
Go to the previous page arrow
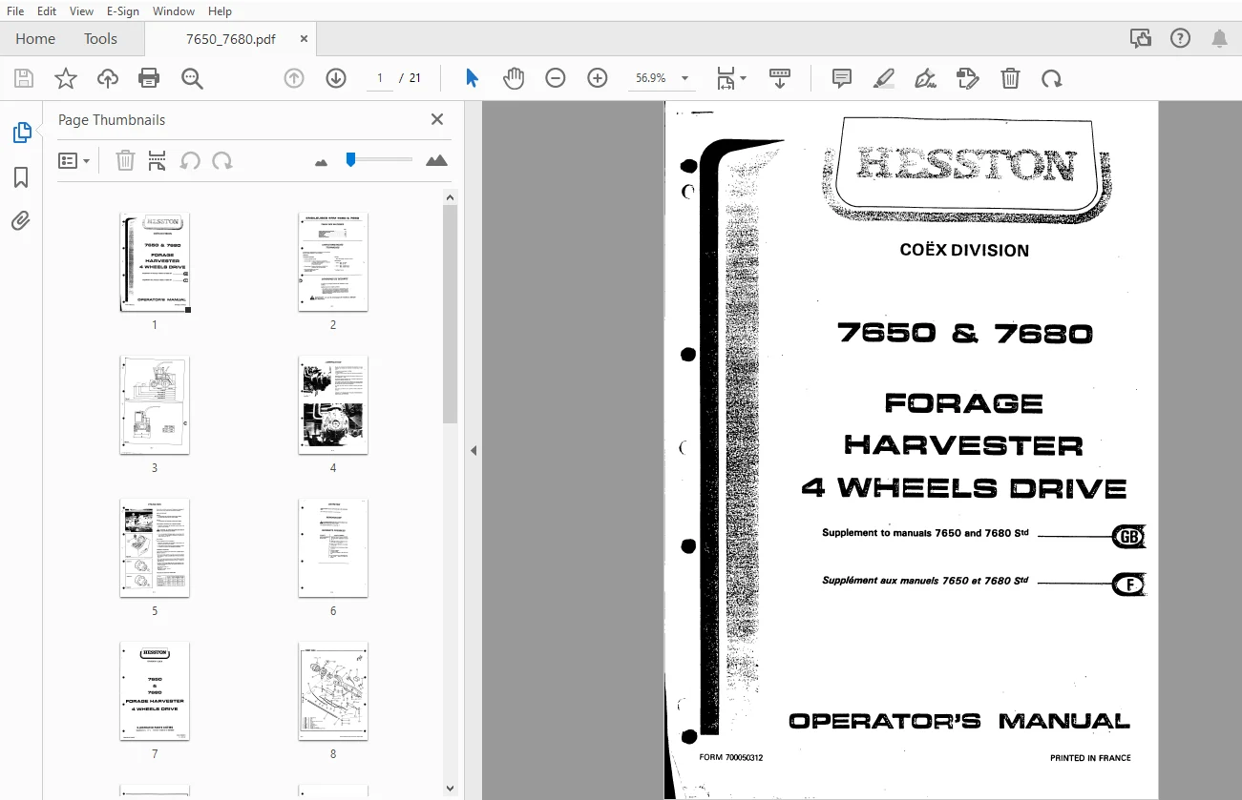pyautogui.click(x=294, y=78)
